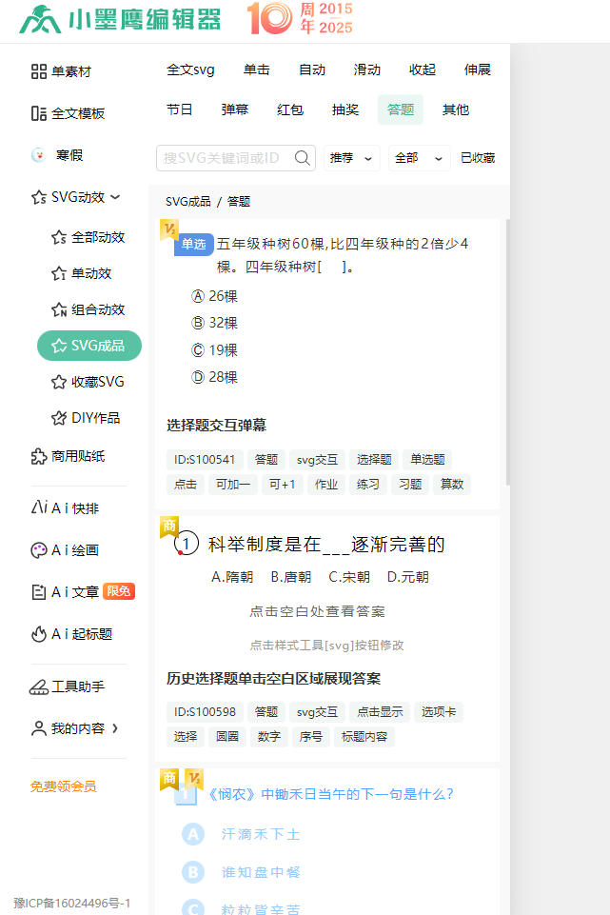The height and width of the screenshot is (915, 610).
Task: Select the 答题 category tab
Action: coord(401,109)
